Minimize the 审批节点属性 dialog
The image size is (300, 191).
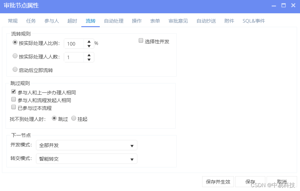[274, 5]
